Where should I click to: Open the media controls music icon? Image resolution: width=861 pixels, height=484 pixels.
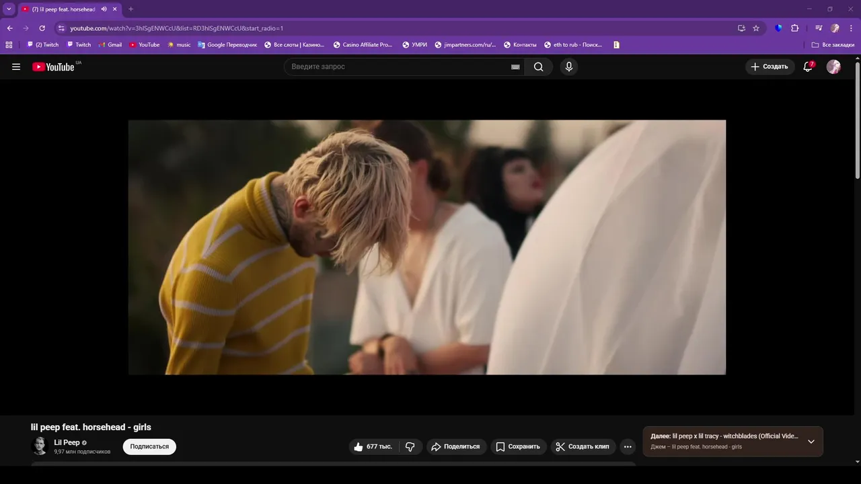click(819, 28)
